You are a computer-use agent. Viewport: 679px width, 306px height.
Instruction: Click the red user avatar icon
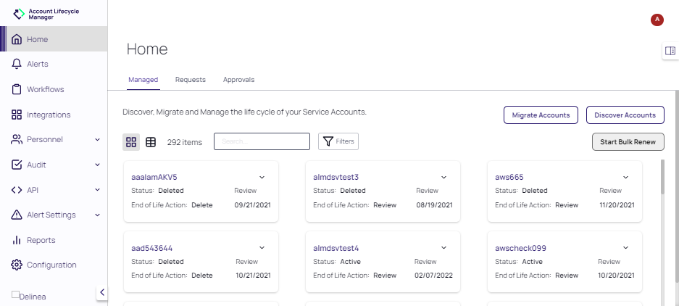coord(657,20)
